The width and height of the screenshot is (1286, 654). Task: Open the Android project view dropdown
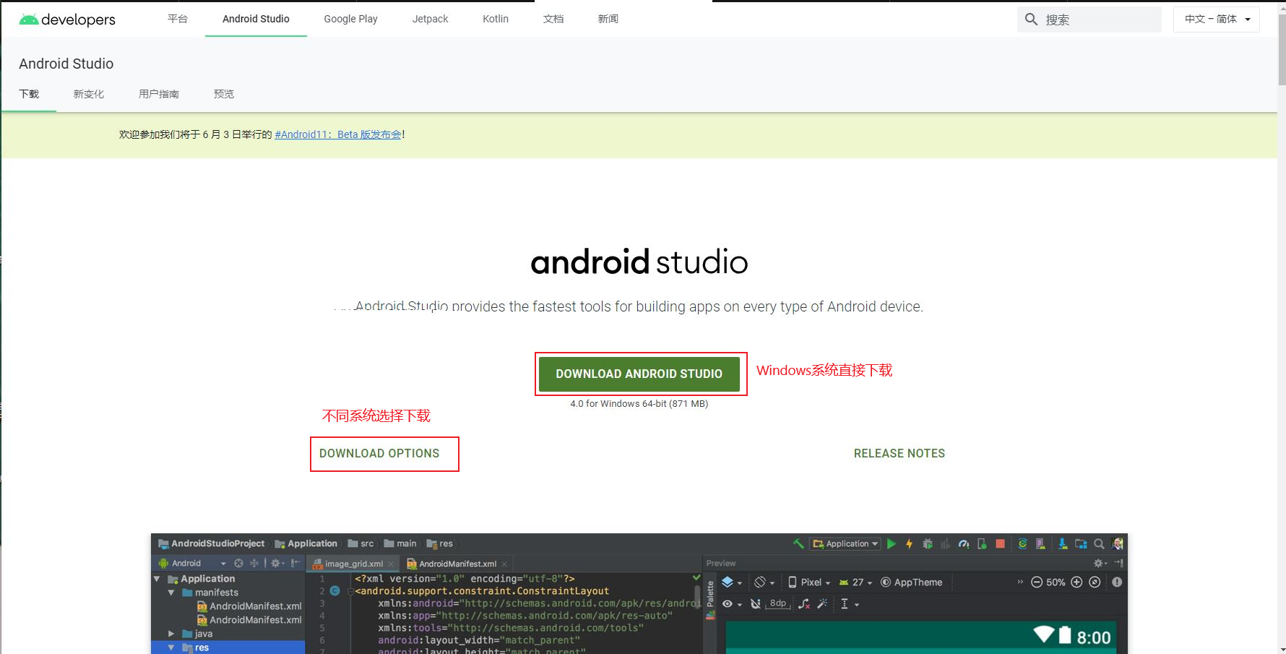(x=192, y=563)
